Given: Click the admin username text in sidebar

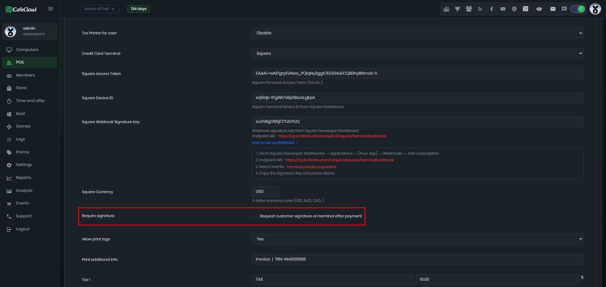Looking at the screenshot, I should point(29,28).
